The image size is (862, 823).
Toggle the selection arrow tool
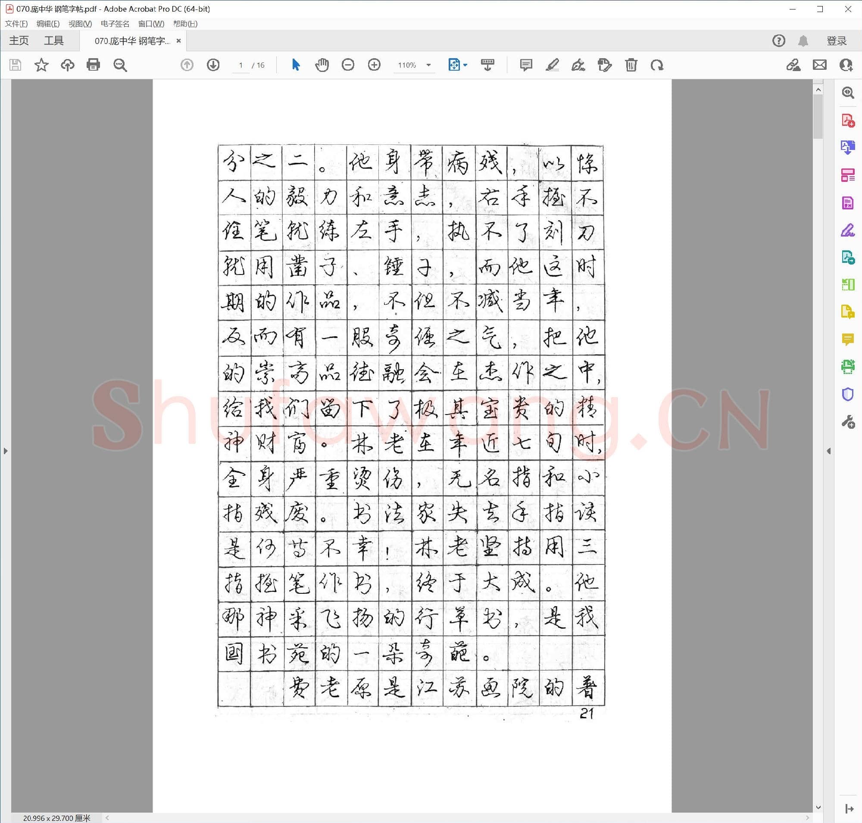point(295,65)
